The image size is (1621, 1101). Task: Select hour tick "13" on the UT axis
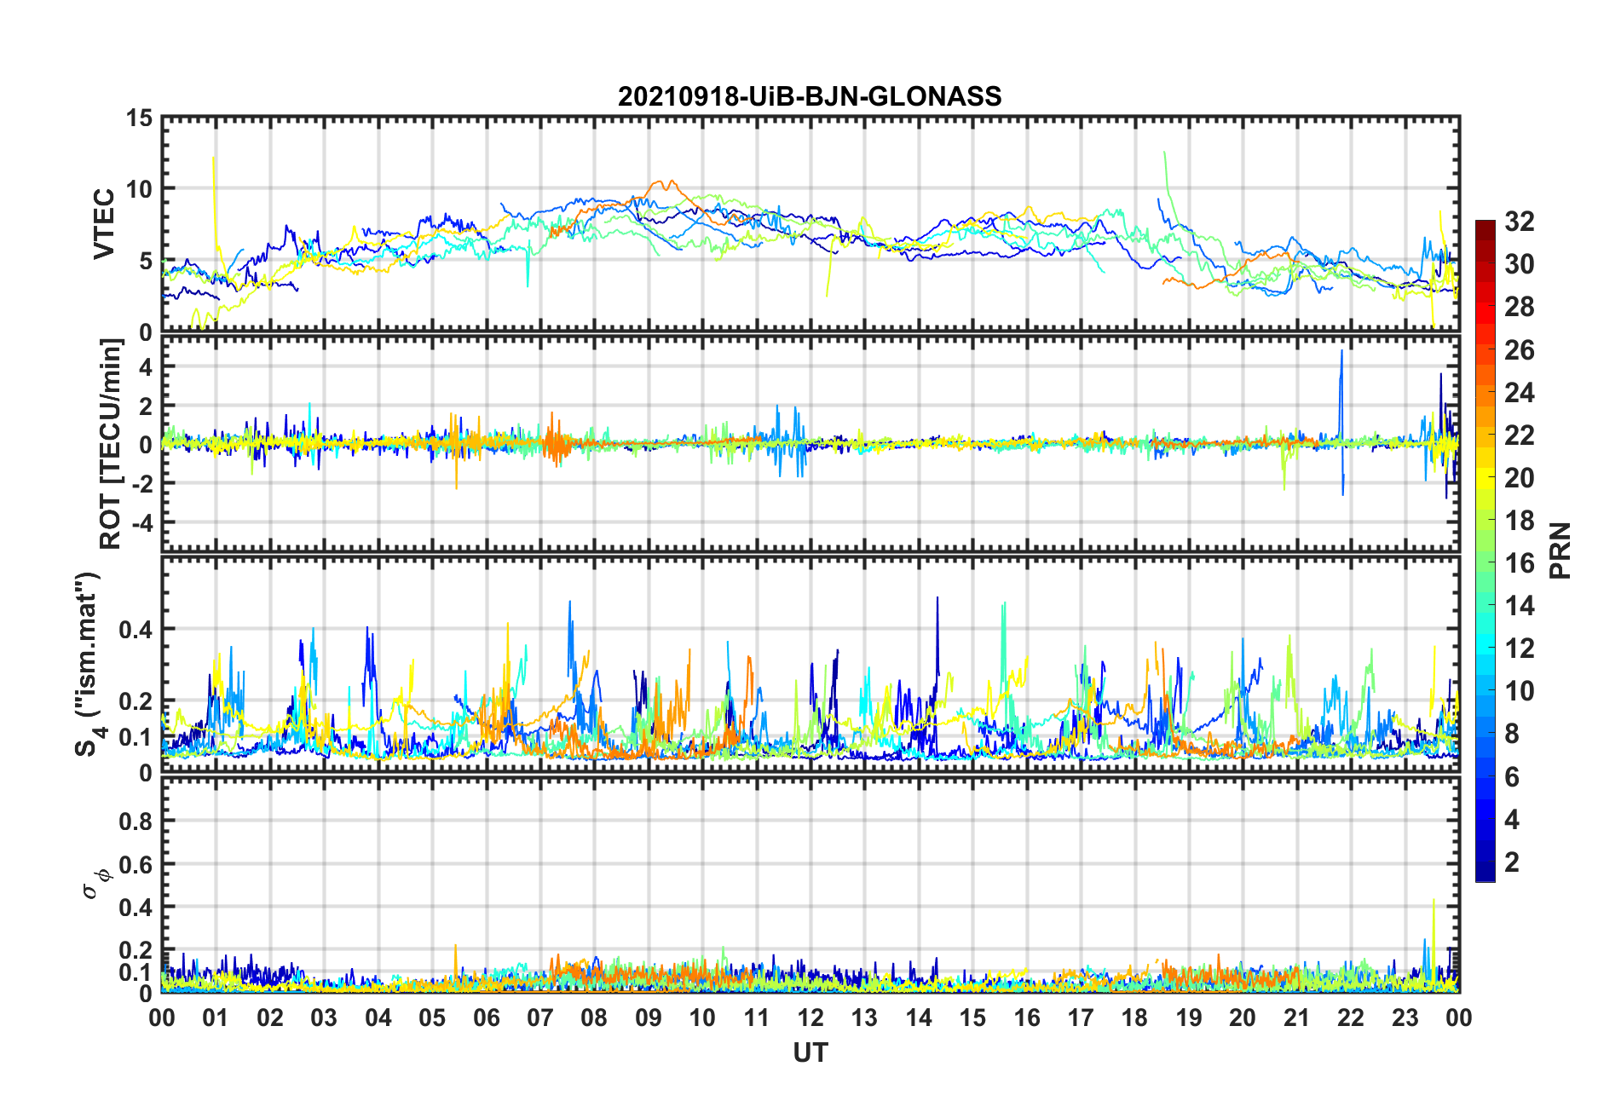point(864,1017)
